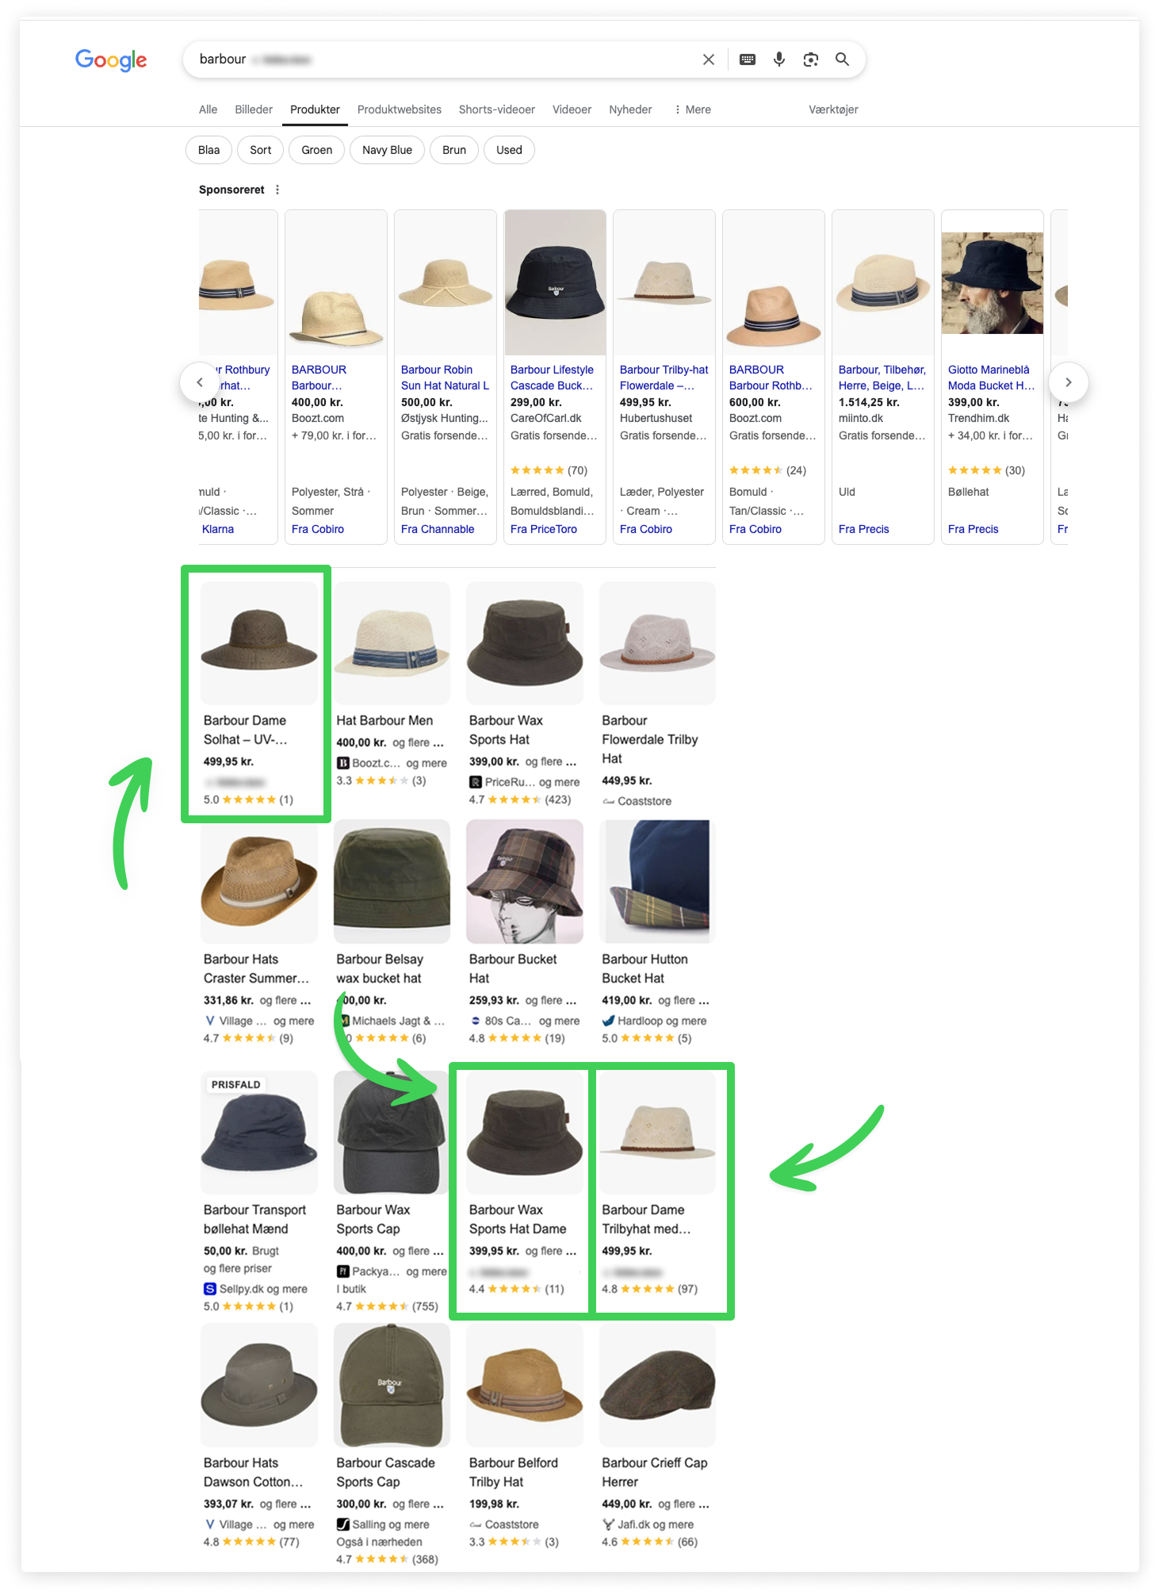The width and height of the screenshot is (1159, 1595).
Task: Switch to the Alle tab
Action: coord(208,109)
